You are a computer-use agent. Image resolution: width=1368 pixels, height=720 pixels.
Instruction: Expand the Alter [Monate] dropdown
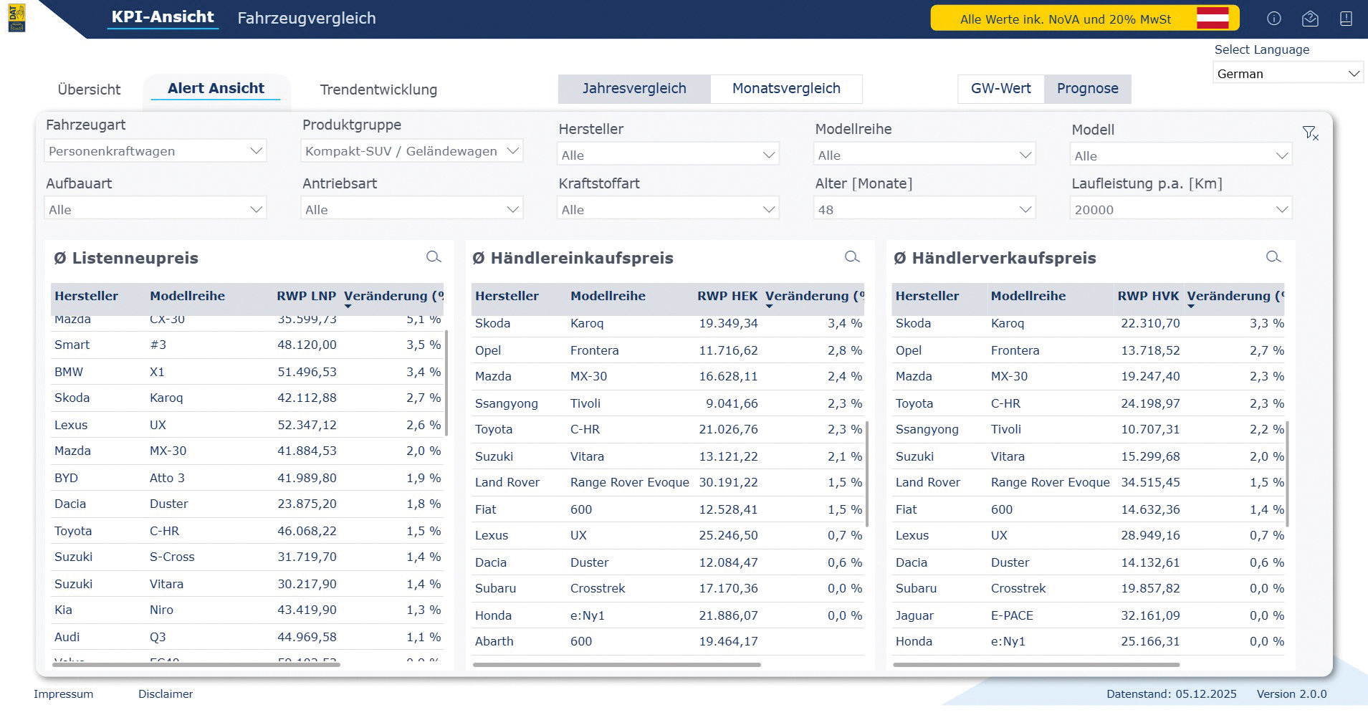tap(924, 210)
